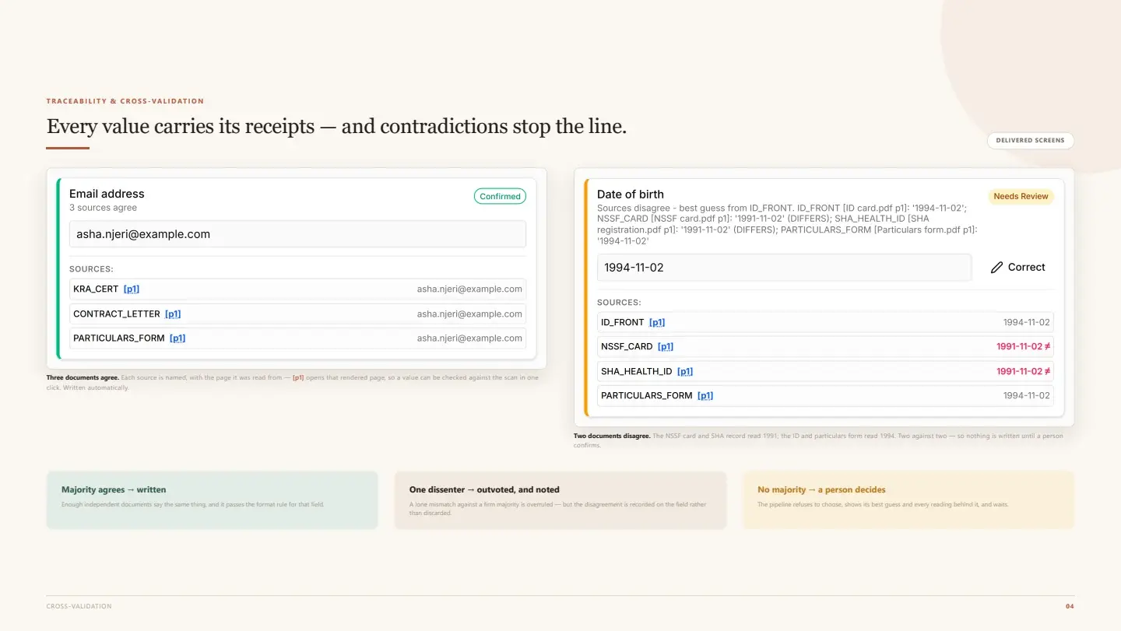The width and height of the screenshot is (1121, 631).
Task: Click the ID_FRONT value 1994-11-02
Action: click(1026, 322)
